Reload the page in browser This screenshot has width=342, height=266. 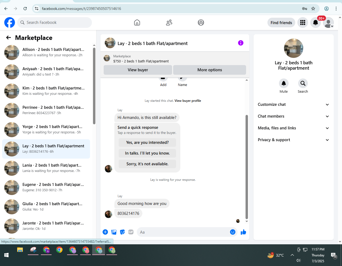[25, 9]
